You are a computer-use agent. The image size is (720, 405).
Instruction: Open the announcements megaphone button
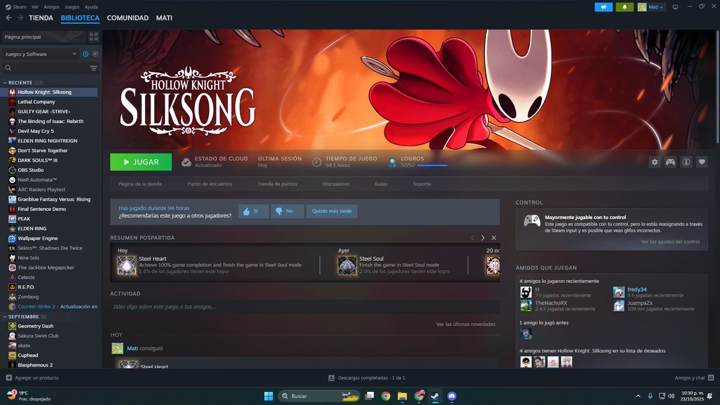click(603, 7)
